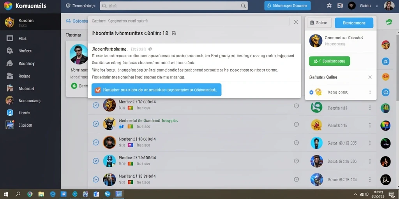Click the Kofonte profile badge in sidebar
Image resolution: width=399 pixels, height=199 pixels.
click(x=9, y=22)
